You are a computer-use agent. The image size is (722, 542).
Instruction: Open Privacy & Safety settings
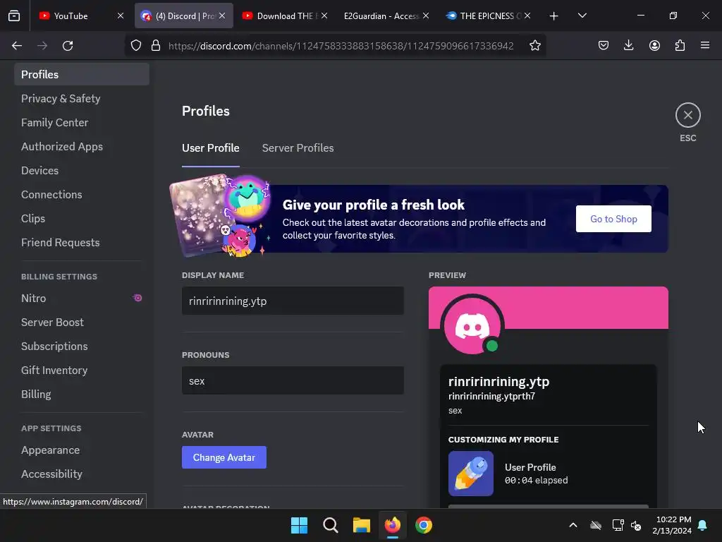[x=82, y=99]
